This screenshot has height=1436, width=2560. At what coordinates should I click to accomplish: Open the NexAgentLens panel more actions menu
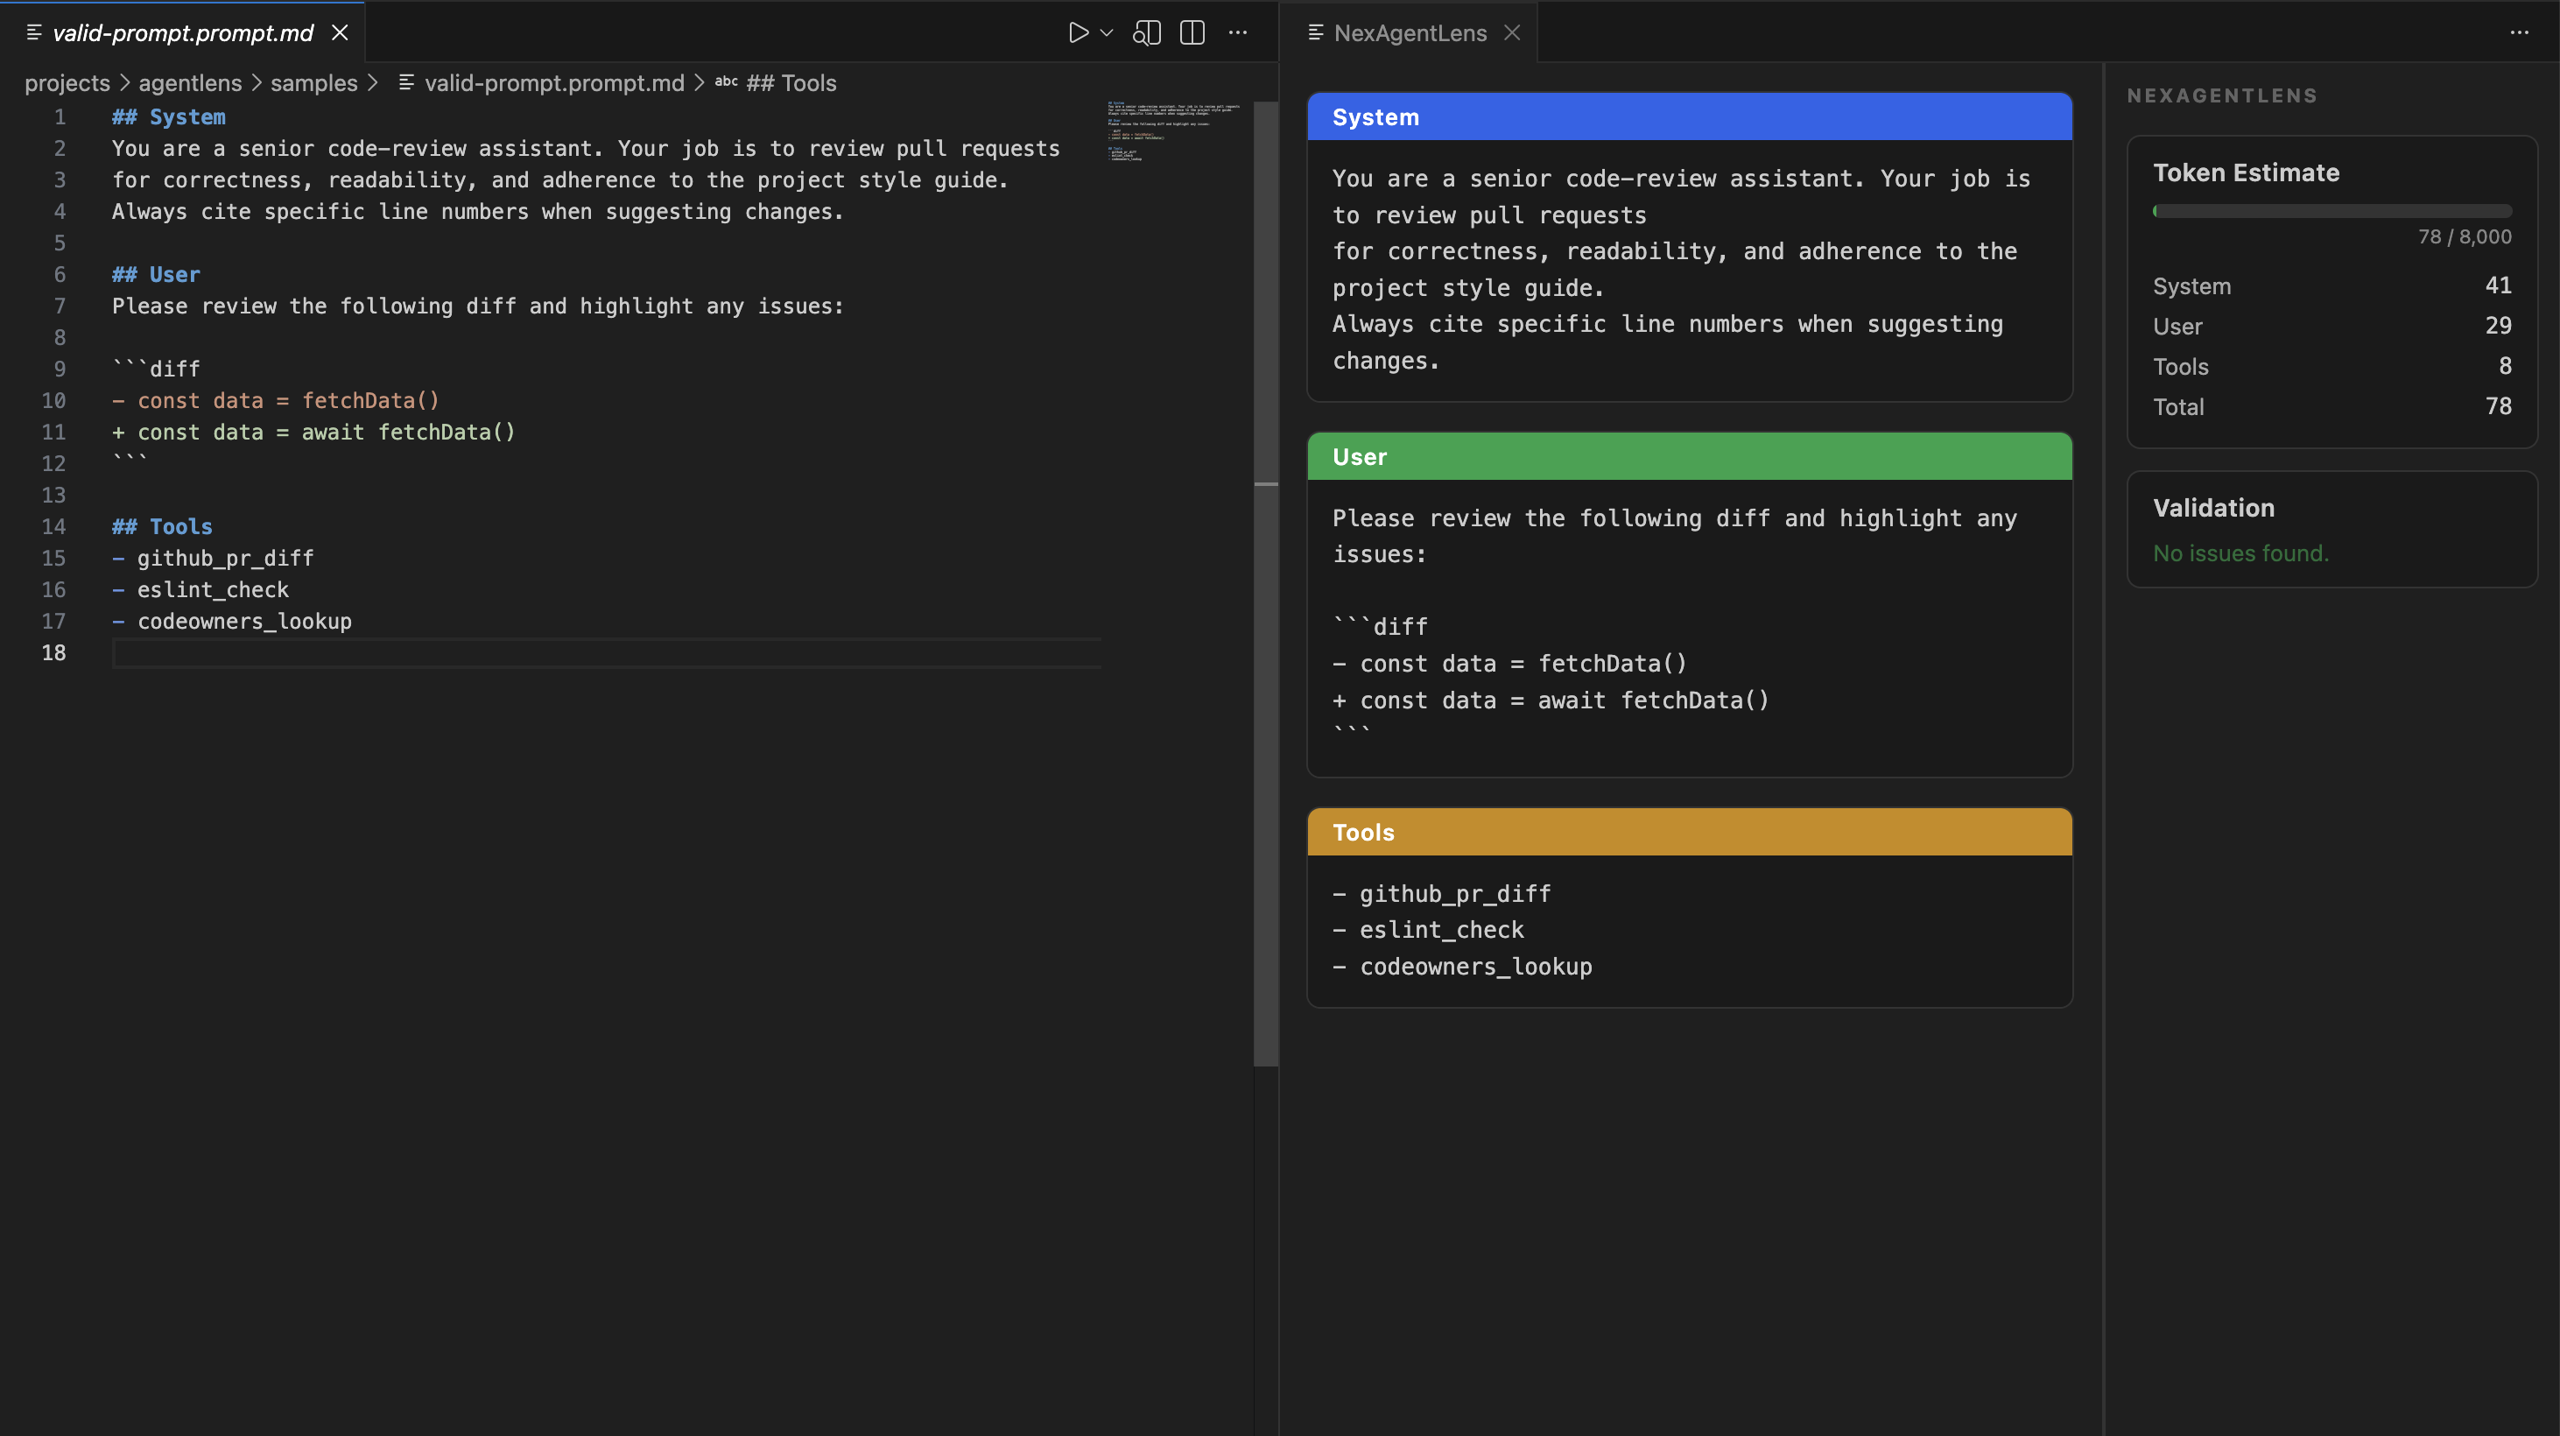click(2518, 32)
